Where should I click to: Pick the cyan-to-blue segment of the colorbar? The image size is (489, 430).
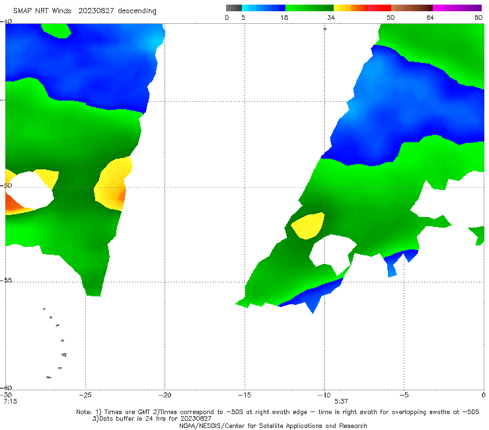[x=264, y=8]
